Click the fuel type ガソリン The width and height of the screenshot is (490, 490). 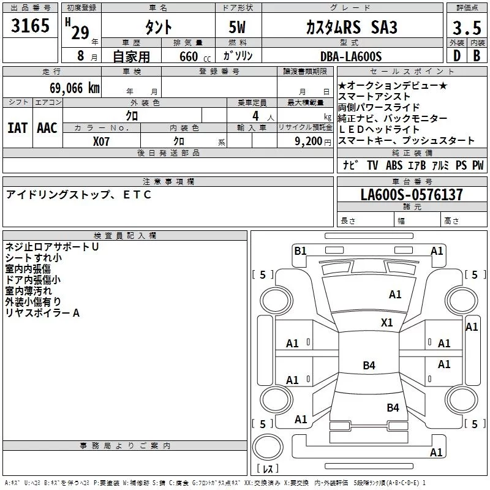pos(238,56)
